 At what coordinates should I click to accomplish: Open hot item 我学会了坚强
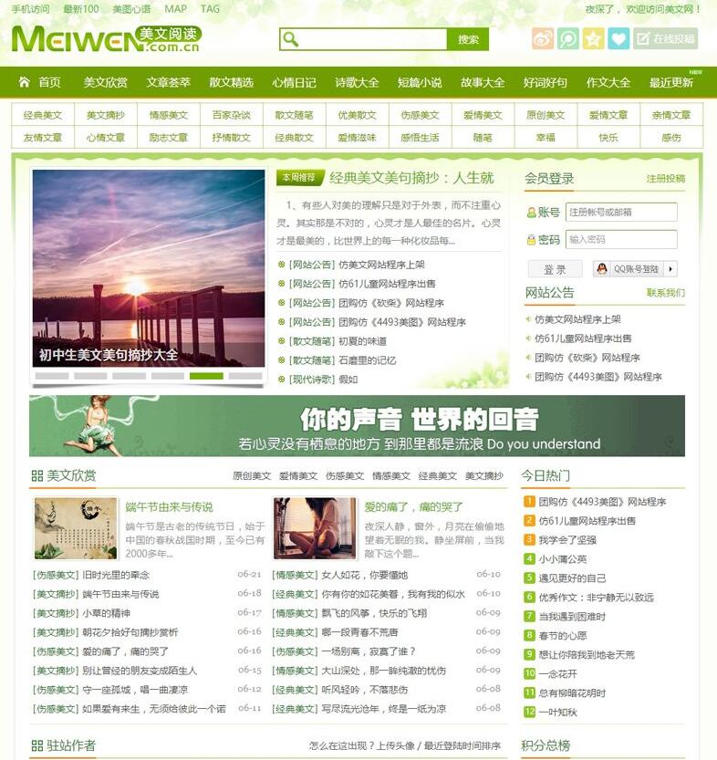click(x=567, y=540)
